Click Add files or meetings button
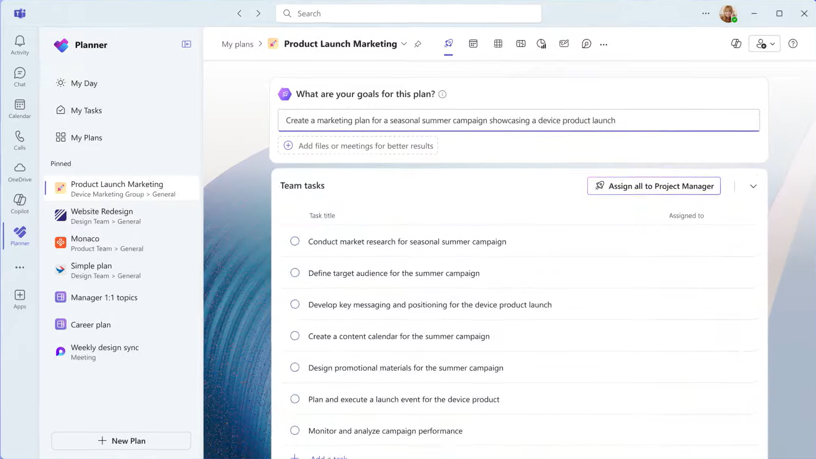The image size is (816, 459). 357,146
